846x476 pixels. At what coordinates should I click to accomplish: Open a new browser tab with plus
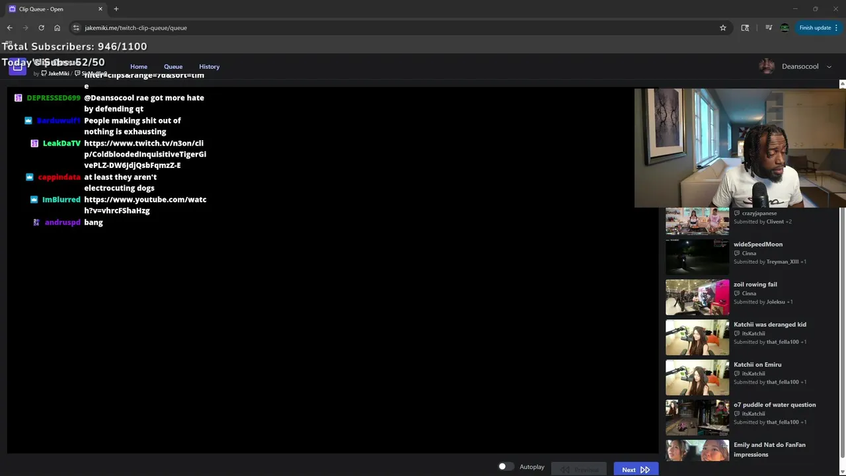click(x=116, y=9)
